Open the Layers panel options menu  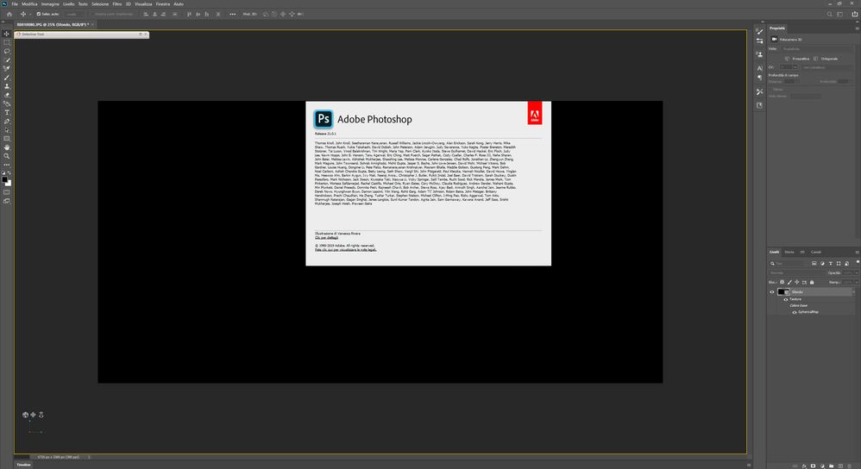[857, 253]
